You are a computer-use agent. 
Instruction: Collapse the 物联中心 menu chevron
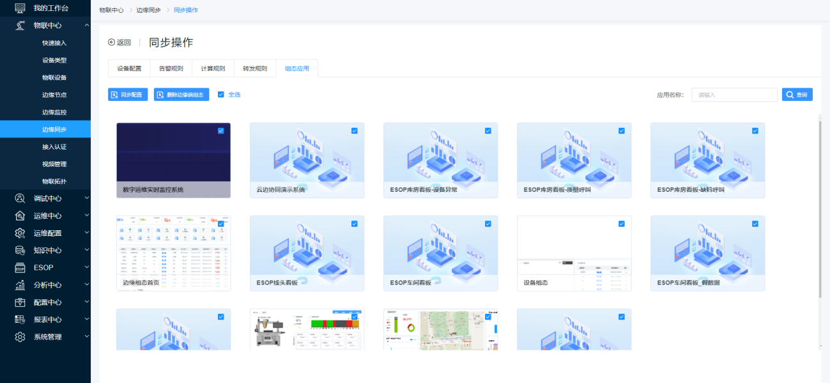[x=86, y=26]
